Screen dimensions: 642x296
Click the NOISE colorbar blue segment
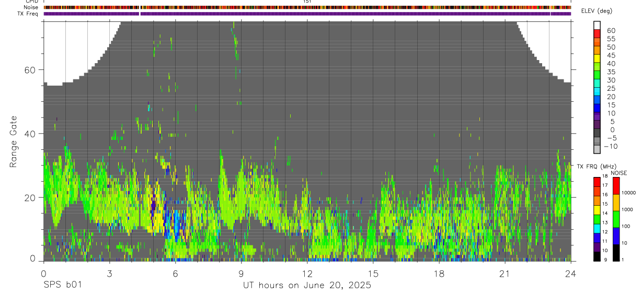615,235
